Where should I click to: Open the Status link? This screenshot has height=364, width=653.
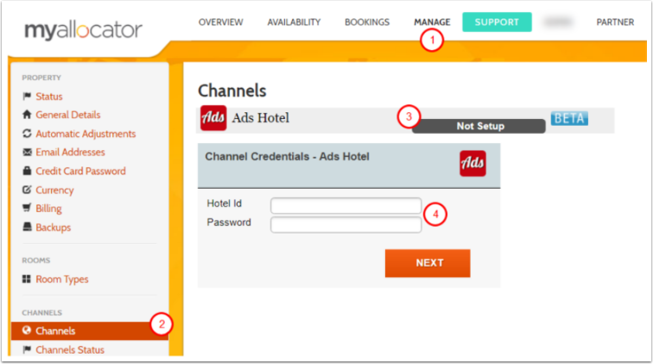coord(49,97)
